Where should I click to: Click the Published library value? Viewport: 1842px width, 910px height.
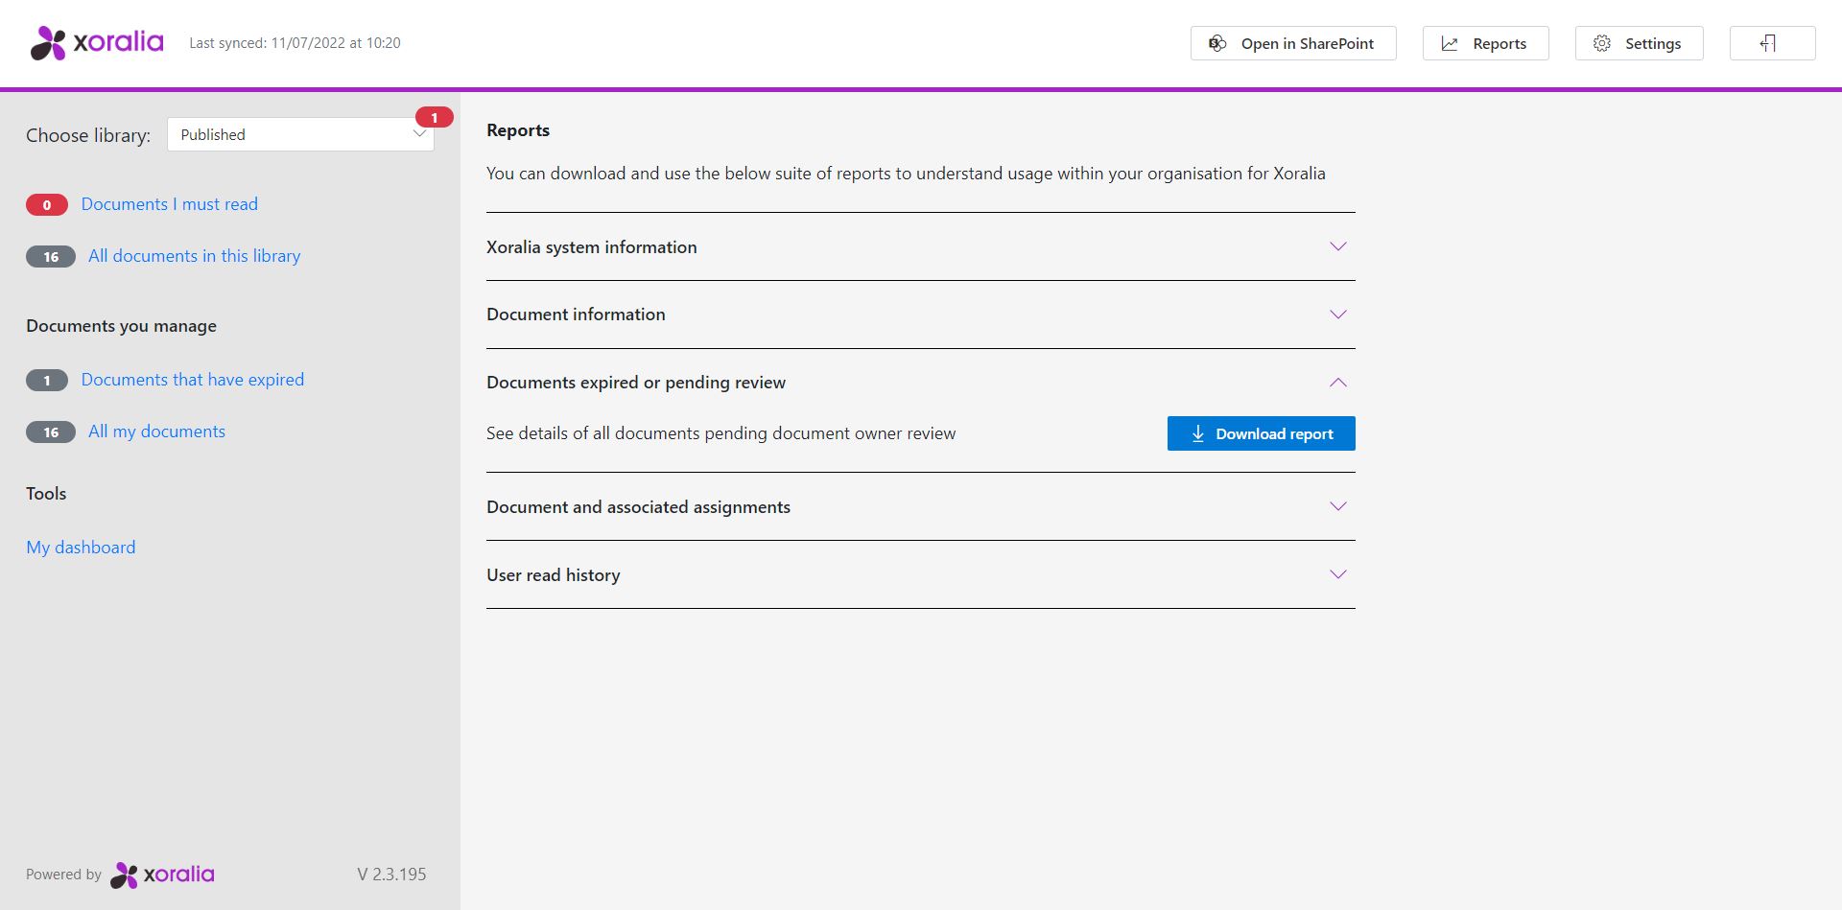(x=213, y=135)
